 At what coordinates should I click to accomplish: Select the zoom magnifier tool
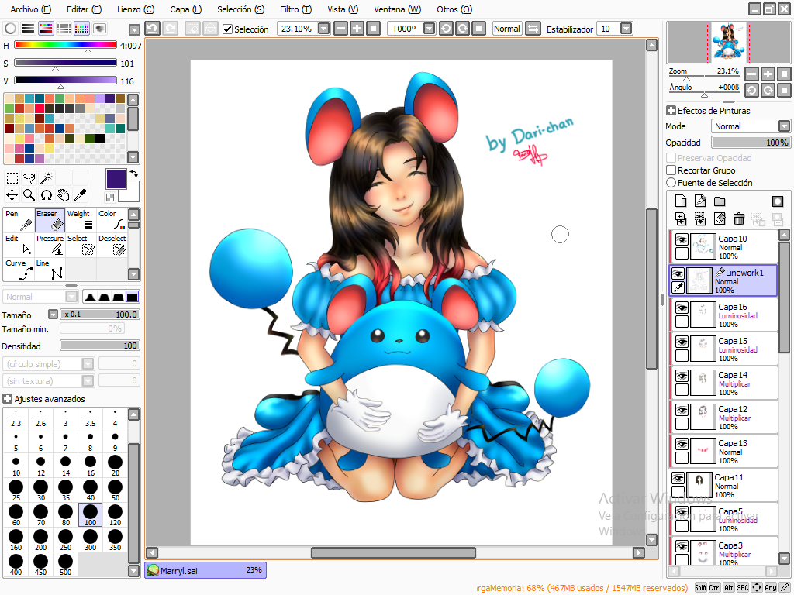[29, 194]
